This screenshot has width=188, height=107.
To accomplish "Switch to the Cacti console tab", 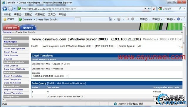I will click(x=11, y=28).
